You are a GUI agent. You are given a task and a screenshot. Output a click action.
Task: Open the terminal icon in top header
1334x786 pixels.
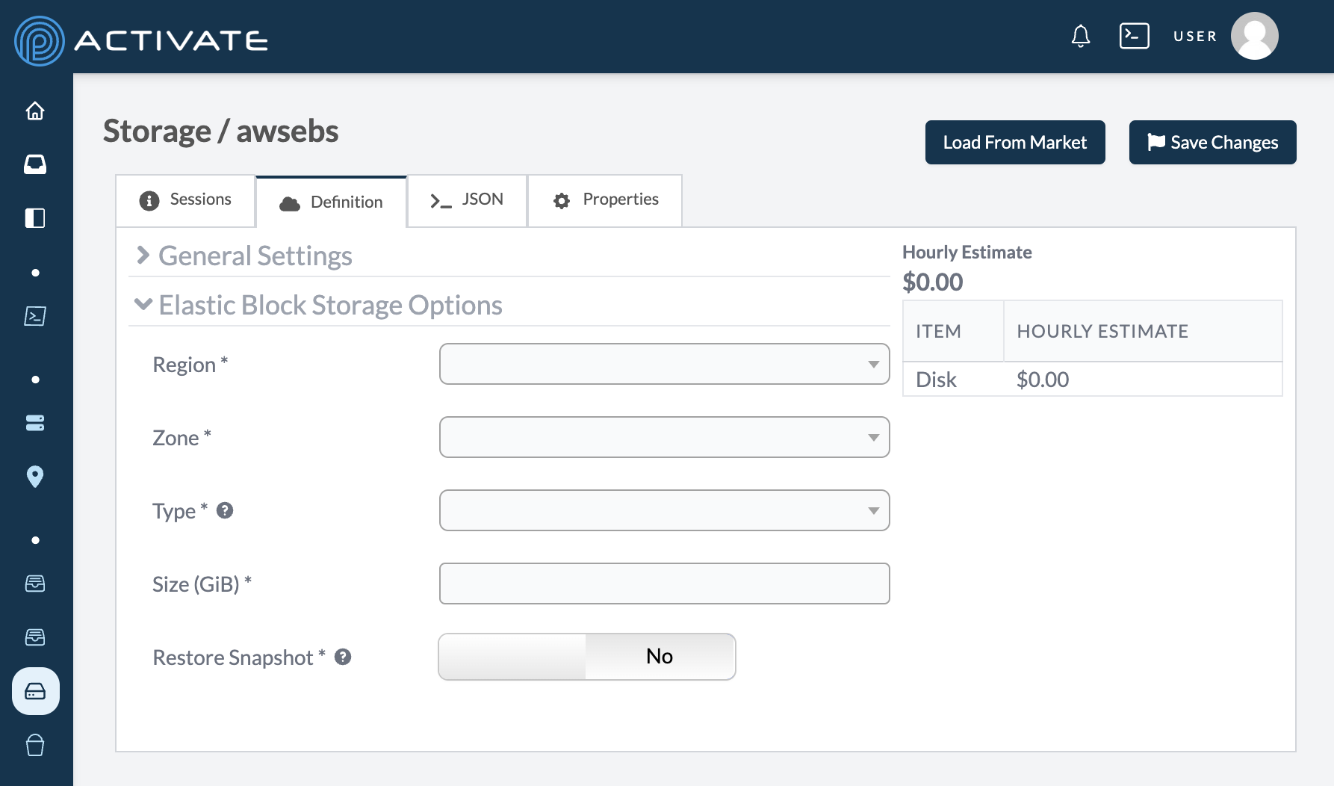tap(1134, 36)
